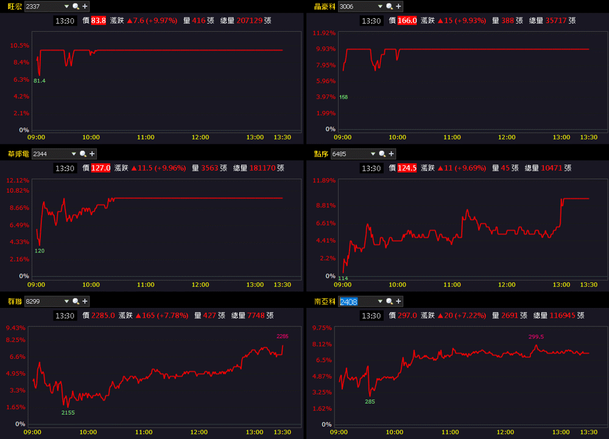
Task: Click the 群聯 stock name label
Action: pyautogui.click(x=15, y=301)
